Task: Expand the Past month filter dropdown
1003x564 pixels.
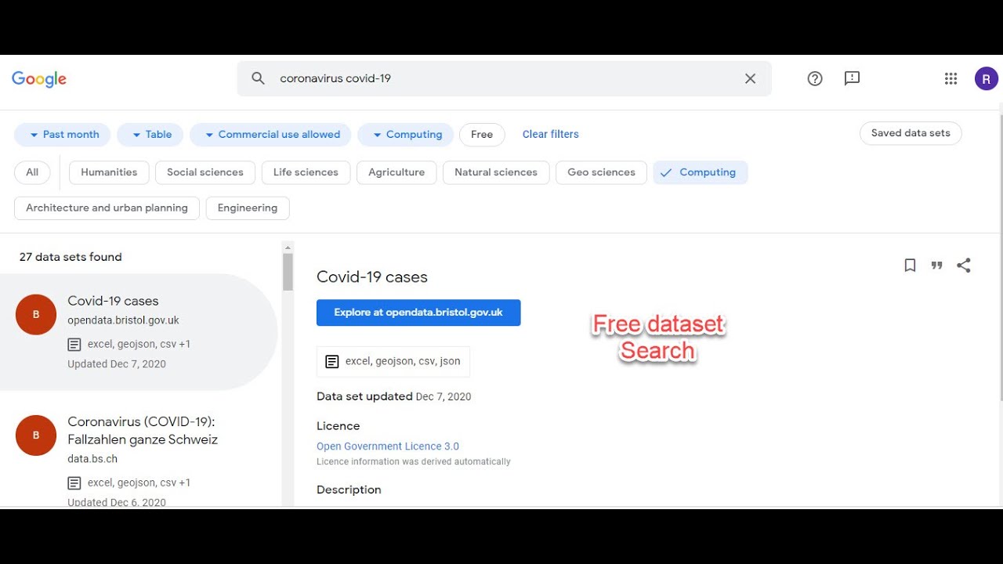Action: (x=63, y=135)
